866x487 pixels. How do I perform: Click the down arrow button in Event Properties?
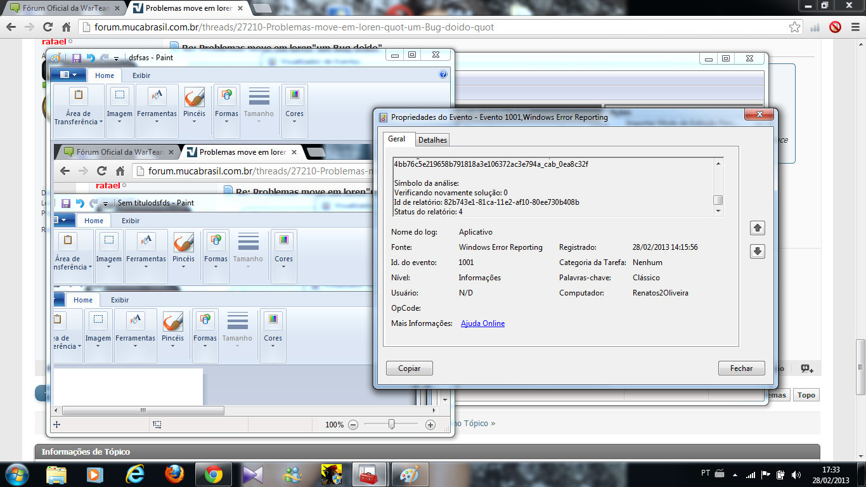757,252
